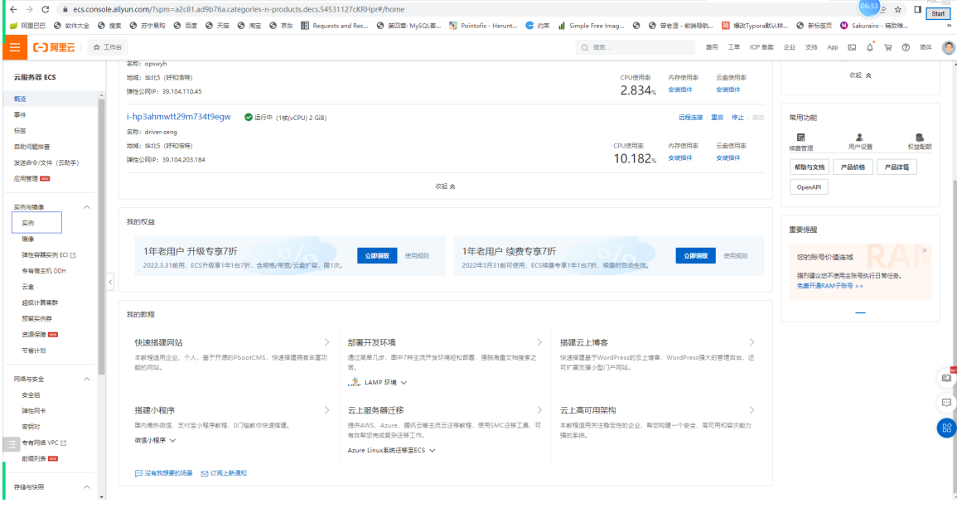Collapse sidebar with left arrow handle
Viewport: 957px width, 508px height.
(110, 282)
